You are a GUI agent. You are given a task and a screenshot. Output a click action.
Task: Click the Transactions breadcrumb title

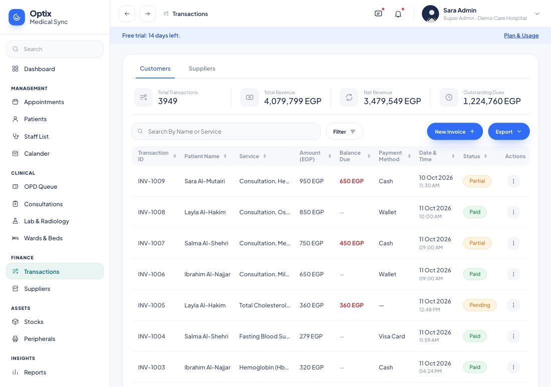pos(190,14)
